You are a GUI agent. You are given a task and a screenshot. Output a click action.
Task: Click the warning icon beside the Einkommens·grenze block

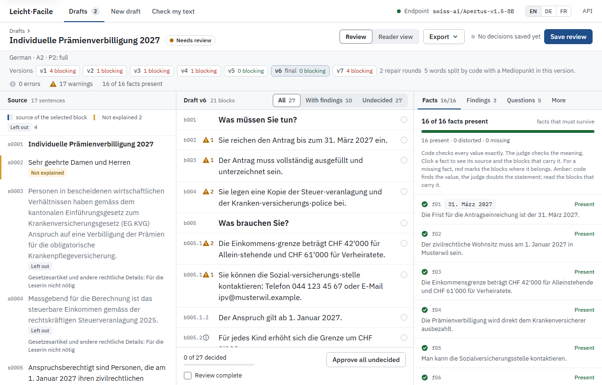206,243
